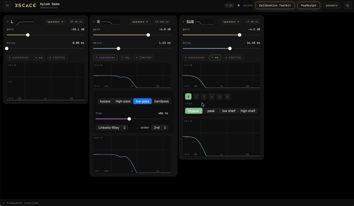Click the SUB EQ response graph below the type selector
The width and height of the screenshot is (354, 206).
tap(222, 138)
